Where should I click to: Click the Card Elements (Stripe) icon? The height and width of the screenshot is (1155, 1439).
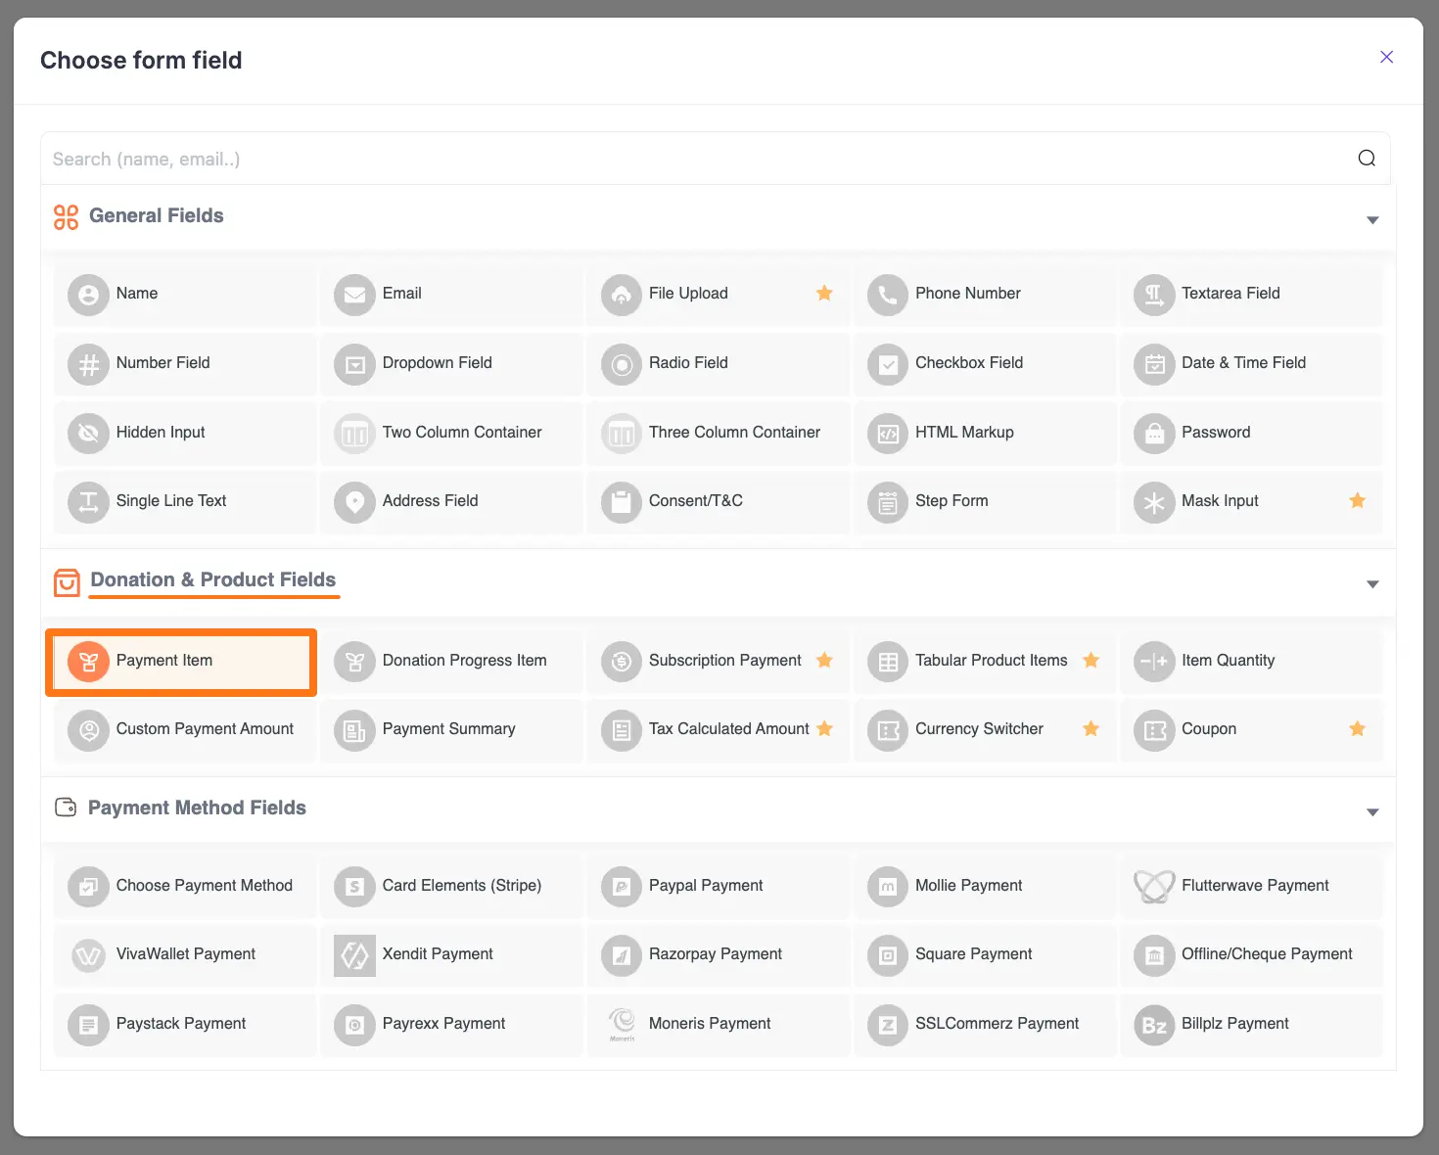[x=354, y=886]
